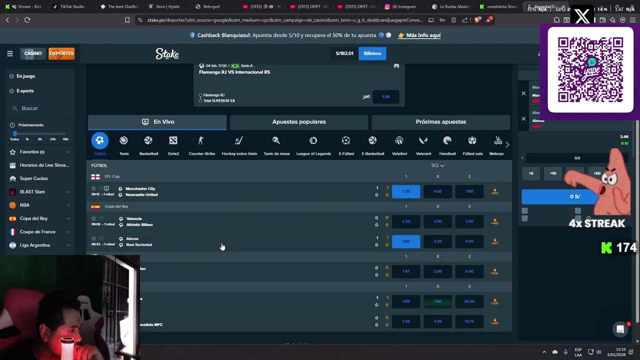This screenshot has width=640, height=360.
Task: Select the Handball sport icon
Action: pyautogui.click(x=447, y=141)
